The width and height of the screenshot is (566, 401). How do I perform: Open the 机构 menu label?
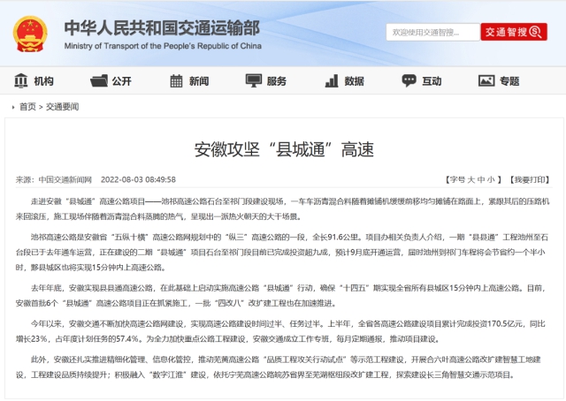(43, 81)
